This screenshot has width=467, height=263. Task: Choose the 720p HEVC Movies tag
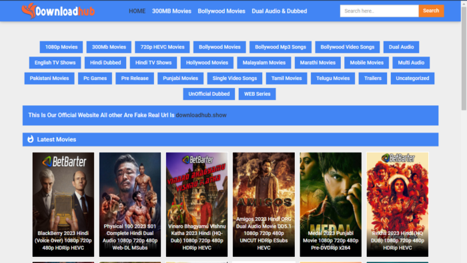click(162, 47)
